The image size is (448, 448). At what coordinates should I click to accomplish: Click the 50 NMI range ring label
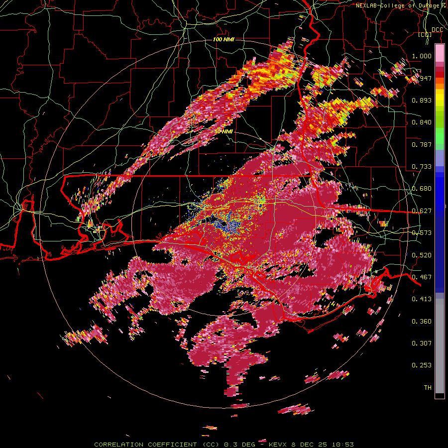click(x=224, y=131)
